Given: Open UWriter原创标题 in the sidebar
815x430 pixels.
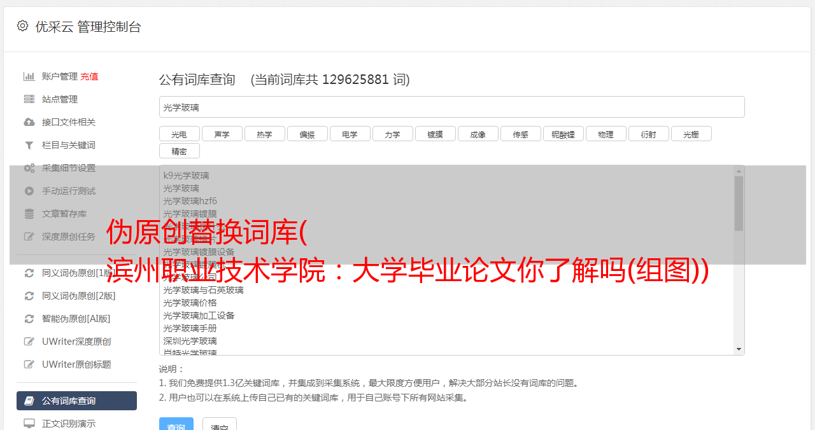Looking at the screenshot, I should (76, 364).
